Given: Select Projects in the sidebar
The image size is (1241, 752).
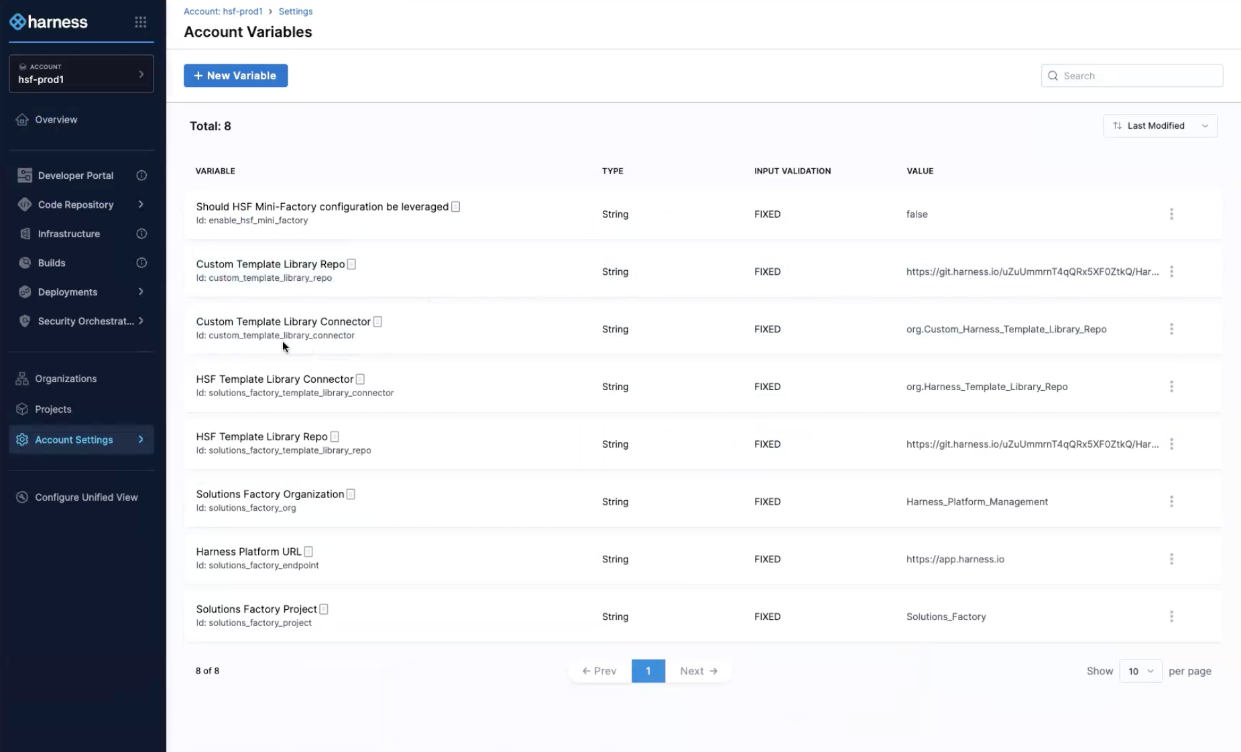Looking at the screenshot, I should (x=53, y=410).
